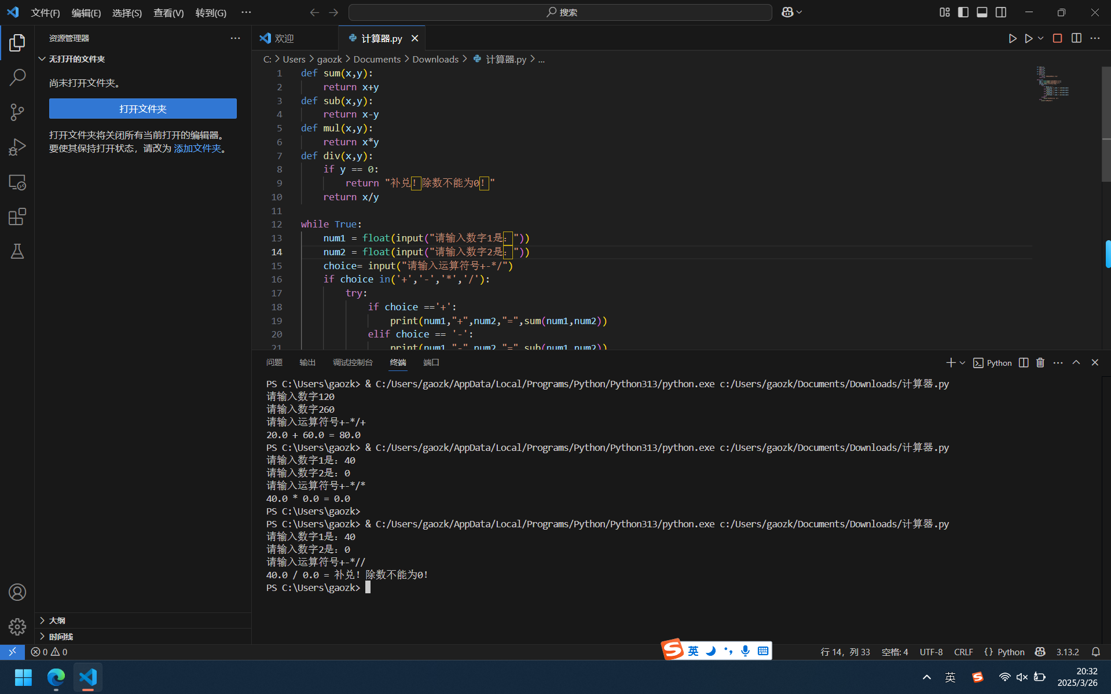Open the run button dropdown arrow
The width and height of the screenshot is (1111, 694).
coord(1040,38)
